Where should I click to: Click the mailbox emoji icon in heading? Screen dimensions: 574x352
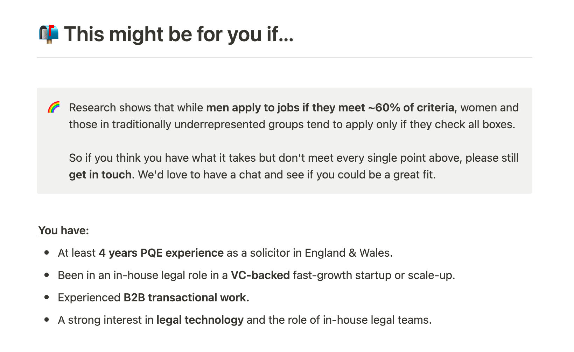click(x=49, y=34)
